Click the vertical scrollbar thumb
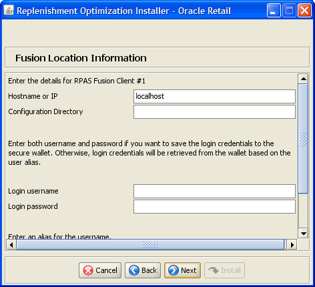This screenshot has width=315, height=287. pos(304,139)
